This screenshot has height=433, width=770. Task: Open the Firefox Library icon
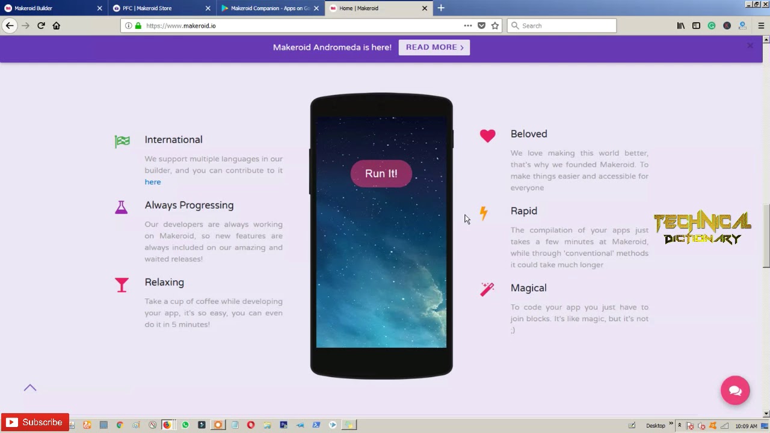(x=681, y=26)
